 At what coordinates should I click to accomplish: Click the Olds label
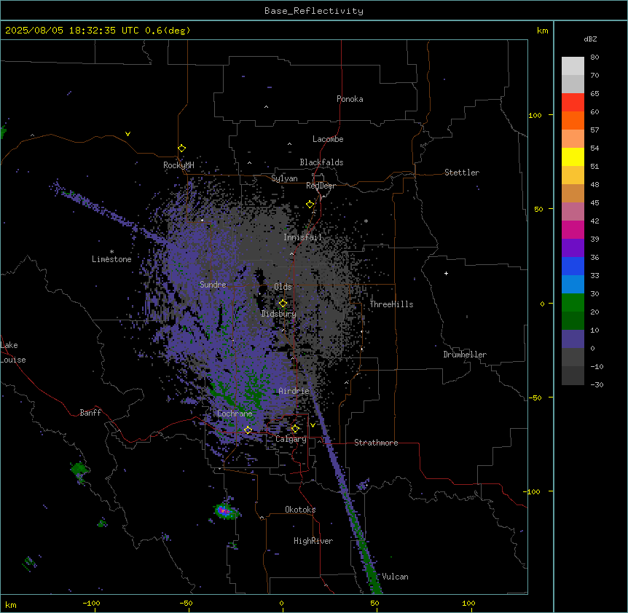point(283,287)
